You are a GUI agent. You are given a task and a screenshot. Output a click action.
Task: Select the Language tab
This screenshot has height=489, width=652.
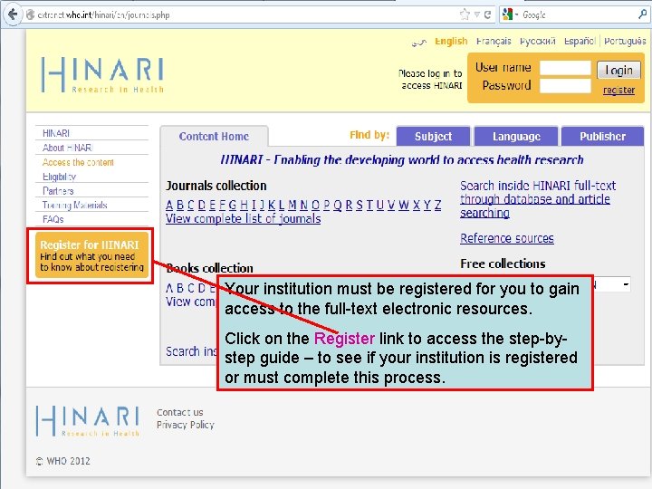pos(516,137)
